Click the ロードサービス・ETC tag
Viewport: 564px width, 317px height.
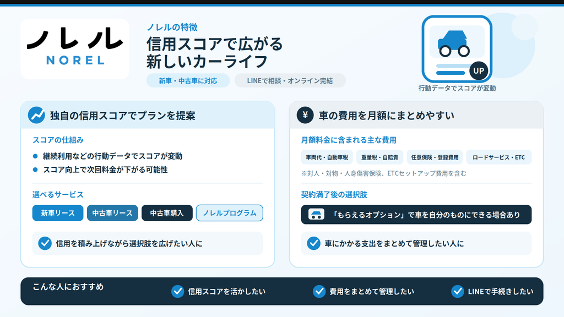coord(498,157)
